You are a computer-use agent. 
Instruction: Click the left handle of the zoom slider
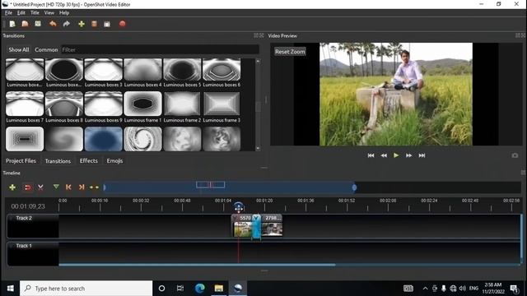tap(105, 187)
